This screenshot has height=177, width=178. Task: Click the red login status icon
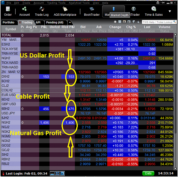(3, 174)
